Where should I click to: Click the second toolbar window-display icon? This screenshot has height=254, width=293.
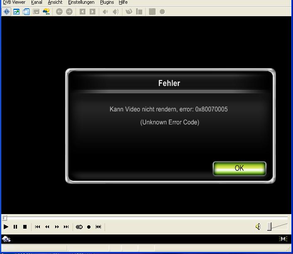[x=16, y=12]
